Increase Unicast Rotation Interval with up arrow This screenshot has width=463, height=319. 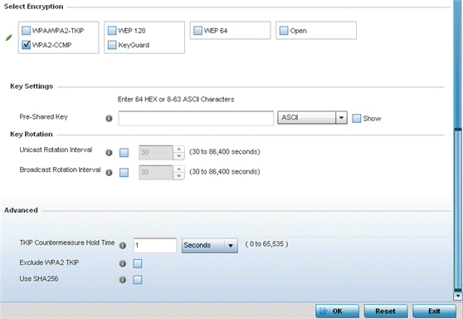coord(179,149)
